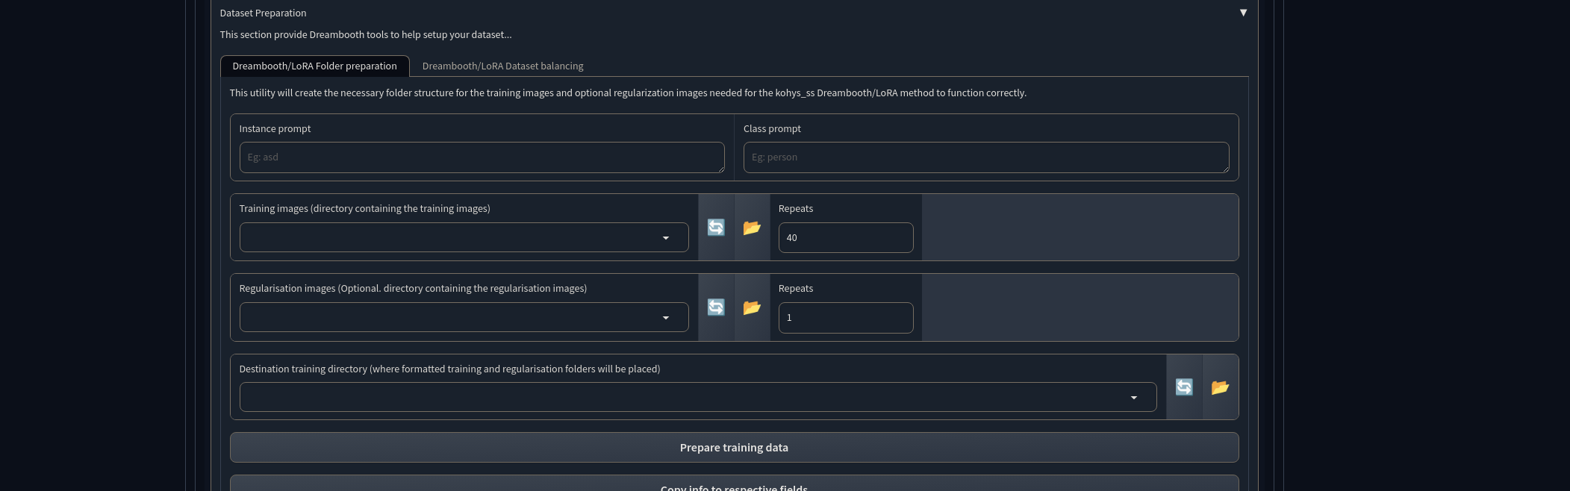Click the 'This utility will create' description text
This screenshot has width=1570, height=491.
pos(628,93)
